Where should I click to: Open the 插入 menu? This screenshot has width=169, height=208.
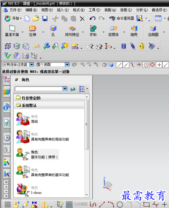coord(63,10)
